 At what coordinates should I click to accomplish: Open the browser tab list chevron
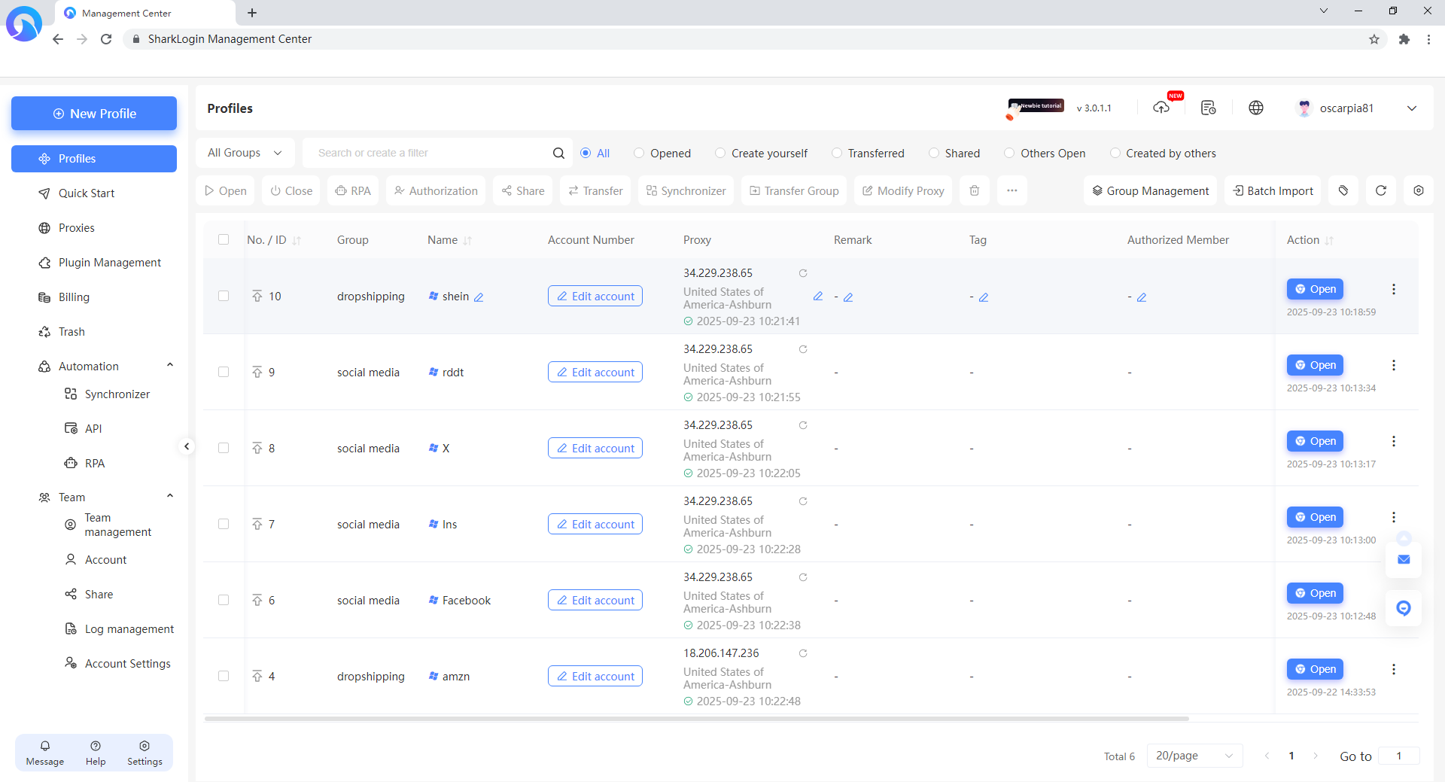click(x=1324, y=11)
